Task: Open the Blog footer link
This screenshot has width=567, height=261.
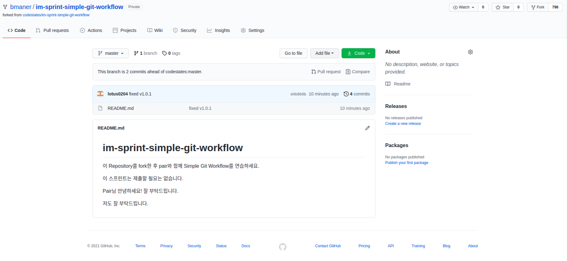Action: pos(447,246)
